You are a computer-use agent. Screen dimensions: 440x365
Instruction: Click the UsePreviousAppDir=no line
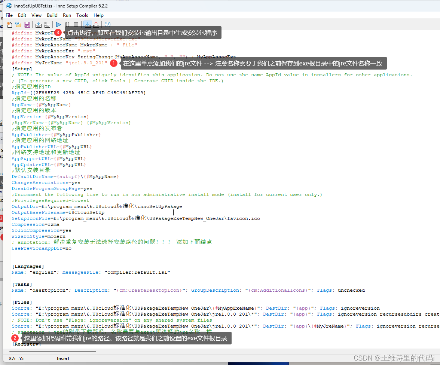(x=42, y=249)
